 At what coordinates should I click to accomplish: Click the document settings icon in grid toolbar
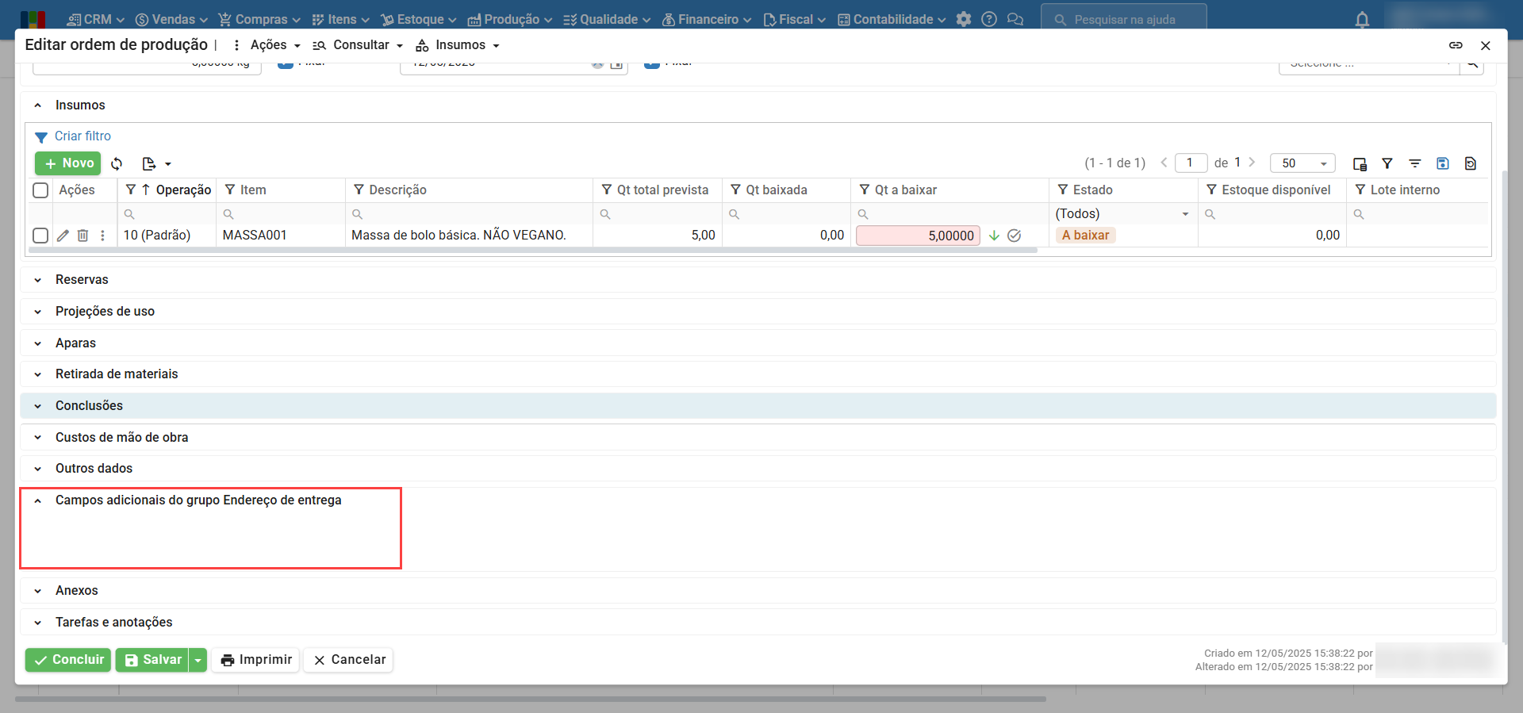point(1471,163)
